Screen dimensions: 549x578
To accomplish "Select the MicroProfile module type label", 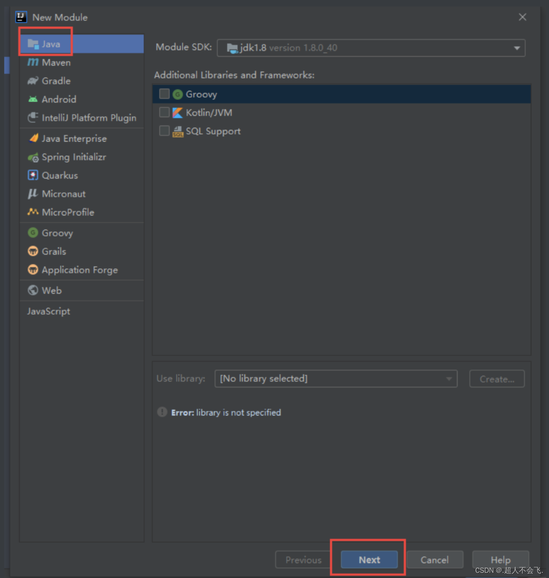I will [68, 212].
